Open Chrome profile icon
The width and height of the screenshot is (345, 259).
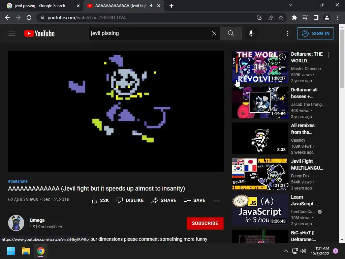[327, 18]
